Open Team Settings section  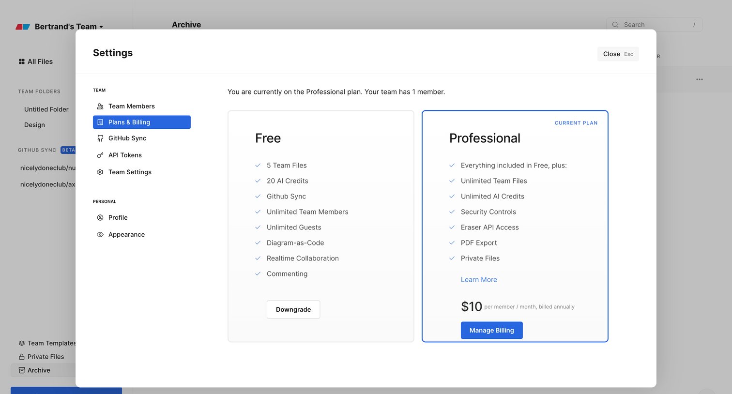pyautogui.click(x=141, y=172)
